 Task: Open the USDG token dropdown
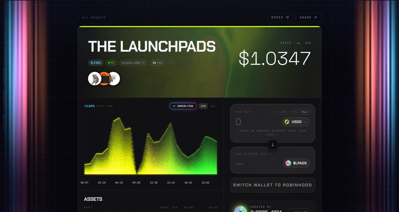pyautogui.click(x=296, y=122)
